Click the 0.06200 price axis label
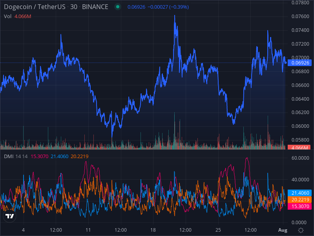Image resolution: width=314 pixels, height=236 pixels. tap(300, 112)
